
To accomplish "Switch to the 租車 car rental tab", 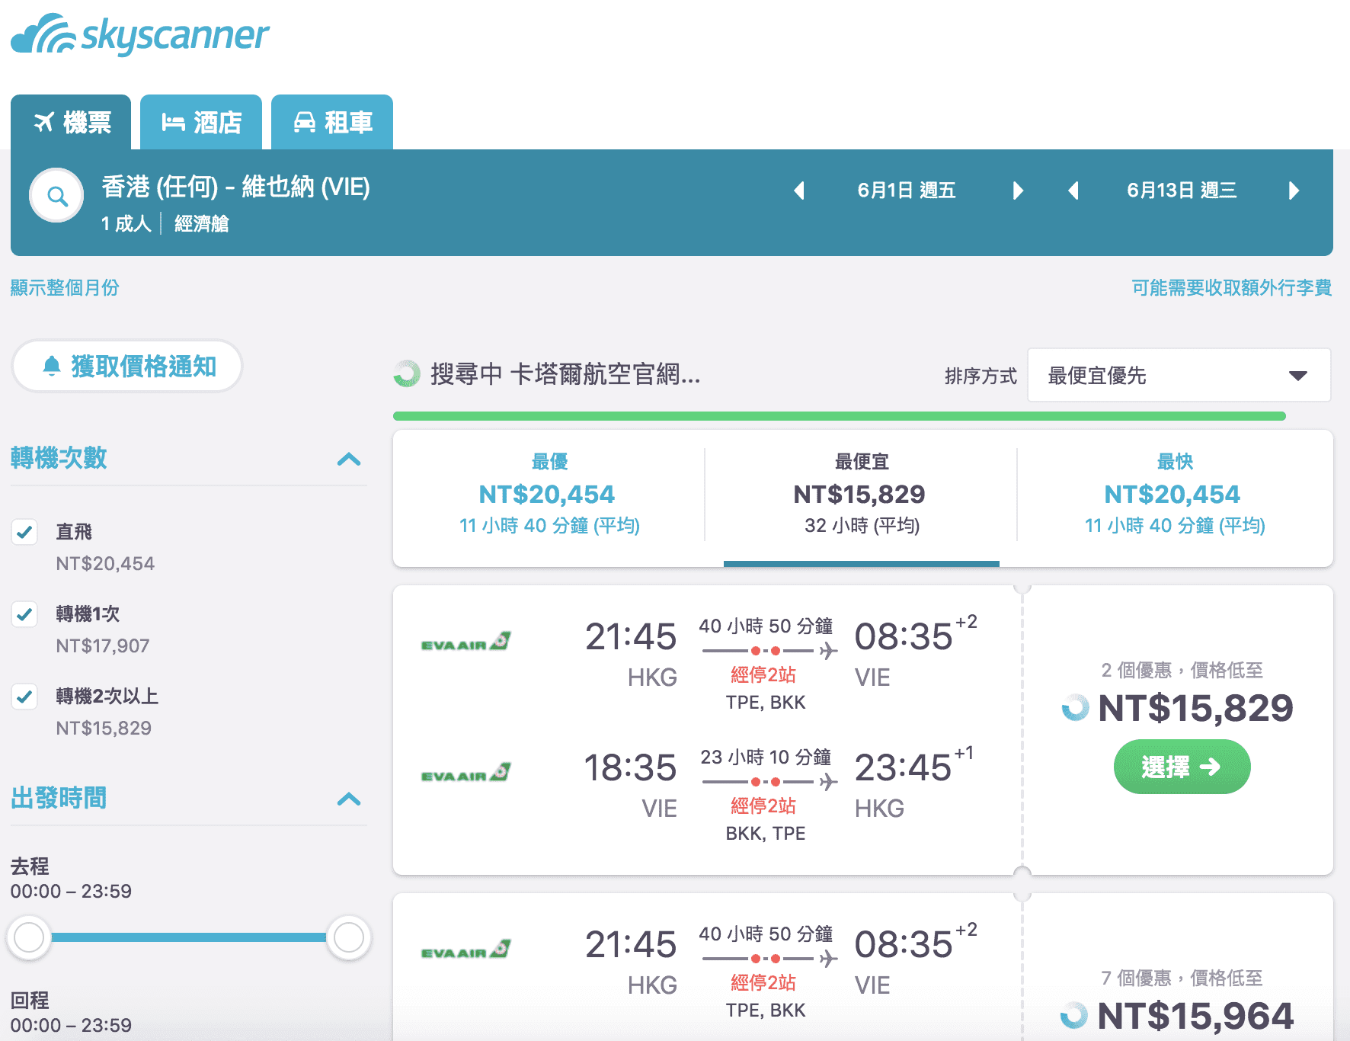I will [332, 122].
